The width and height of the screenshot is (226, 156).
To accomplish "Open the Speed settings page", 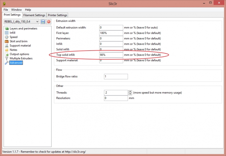I will click(13, 37).
